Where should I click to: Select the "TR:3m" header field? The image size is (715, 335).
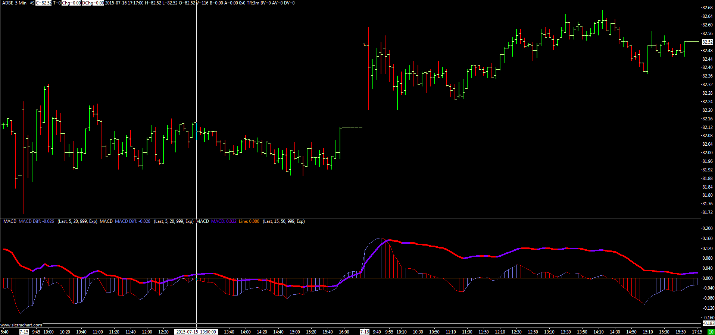(253, 3)
